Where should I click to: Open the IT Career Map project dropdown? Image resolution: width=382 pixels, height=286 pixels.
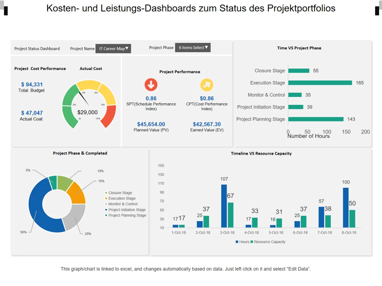point(113,49)
